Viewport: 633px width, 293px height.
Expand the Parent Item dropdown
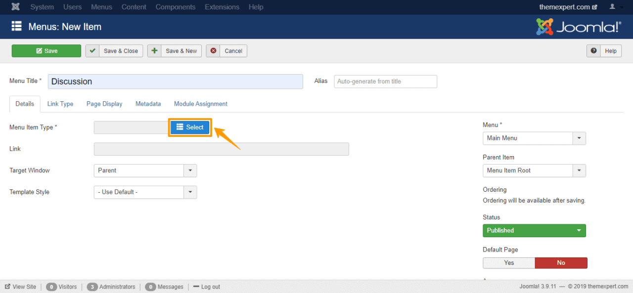(x=579, y=170)
